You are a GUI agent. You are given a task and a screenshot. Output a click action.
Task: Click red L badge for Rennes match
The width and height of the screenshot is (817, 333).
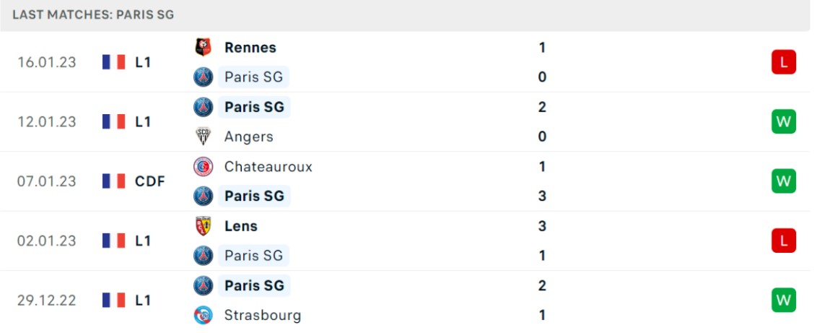[784, 62]
